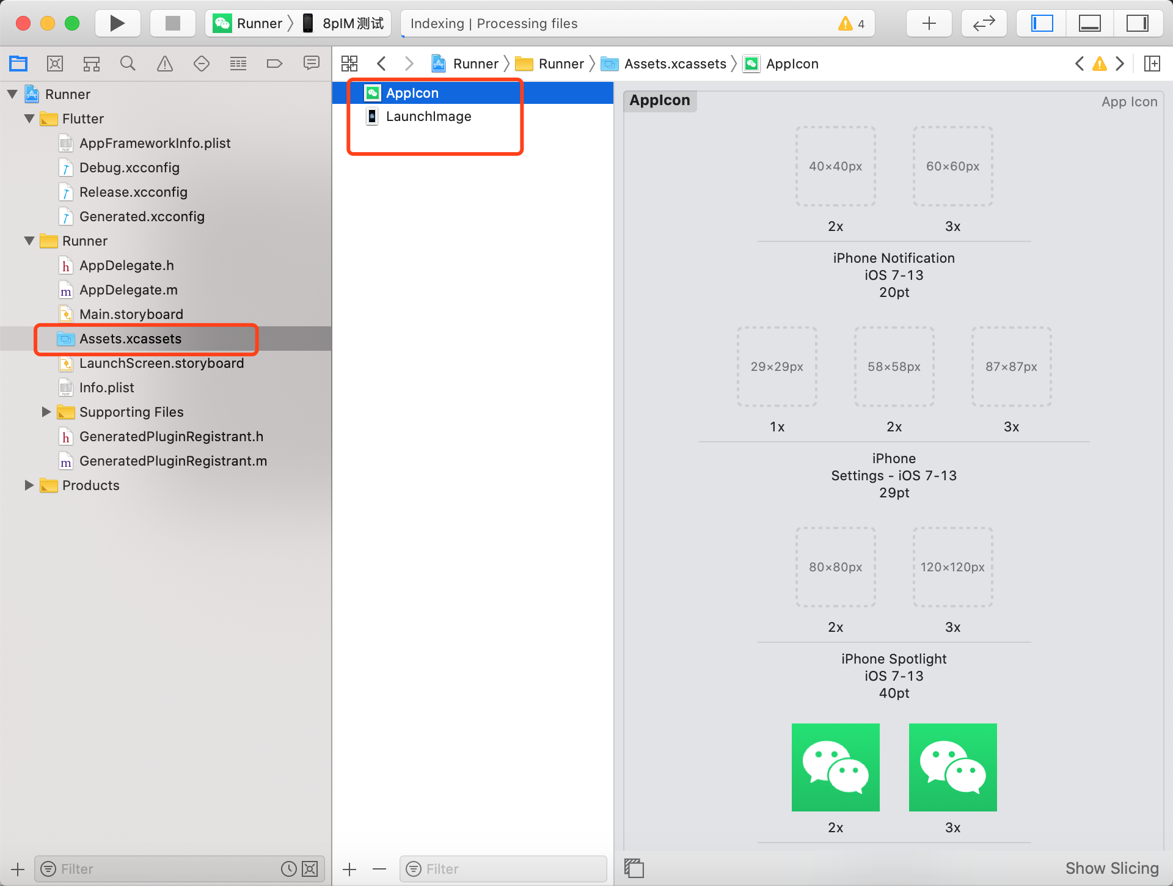Screen dimensions: 1173x886
Task: Toggle the left navigator panel visibility
Action: [x=1042, y=23]
